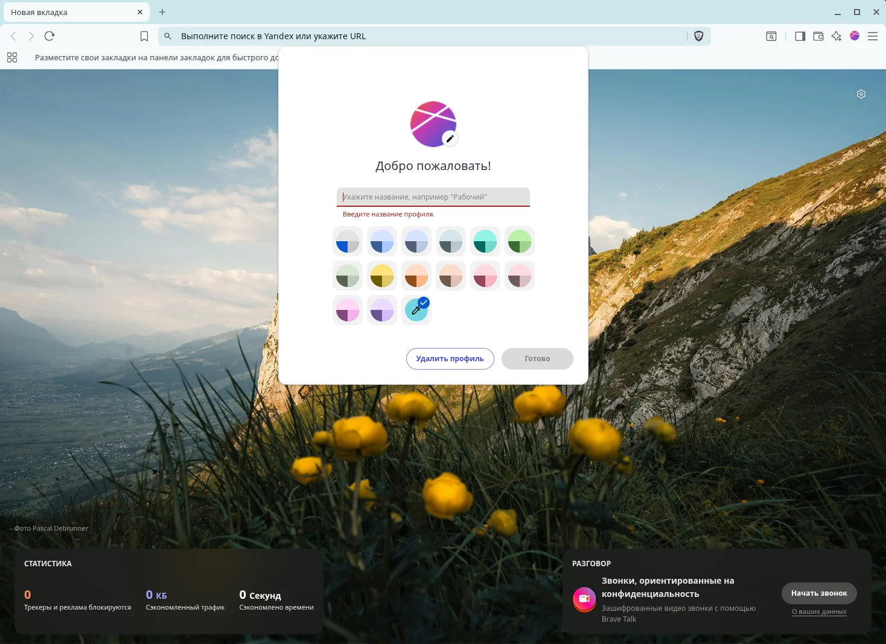
Task: Click the profile avatar in toolbar
Action: 855,36
